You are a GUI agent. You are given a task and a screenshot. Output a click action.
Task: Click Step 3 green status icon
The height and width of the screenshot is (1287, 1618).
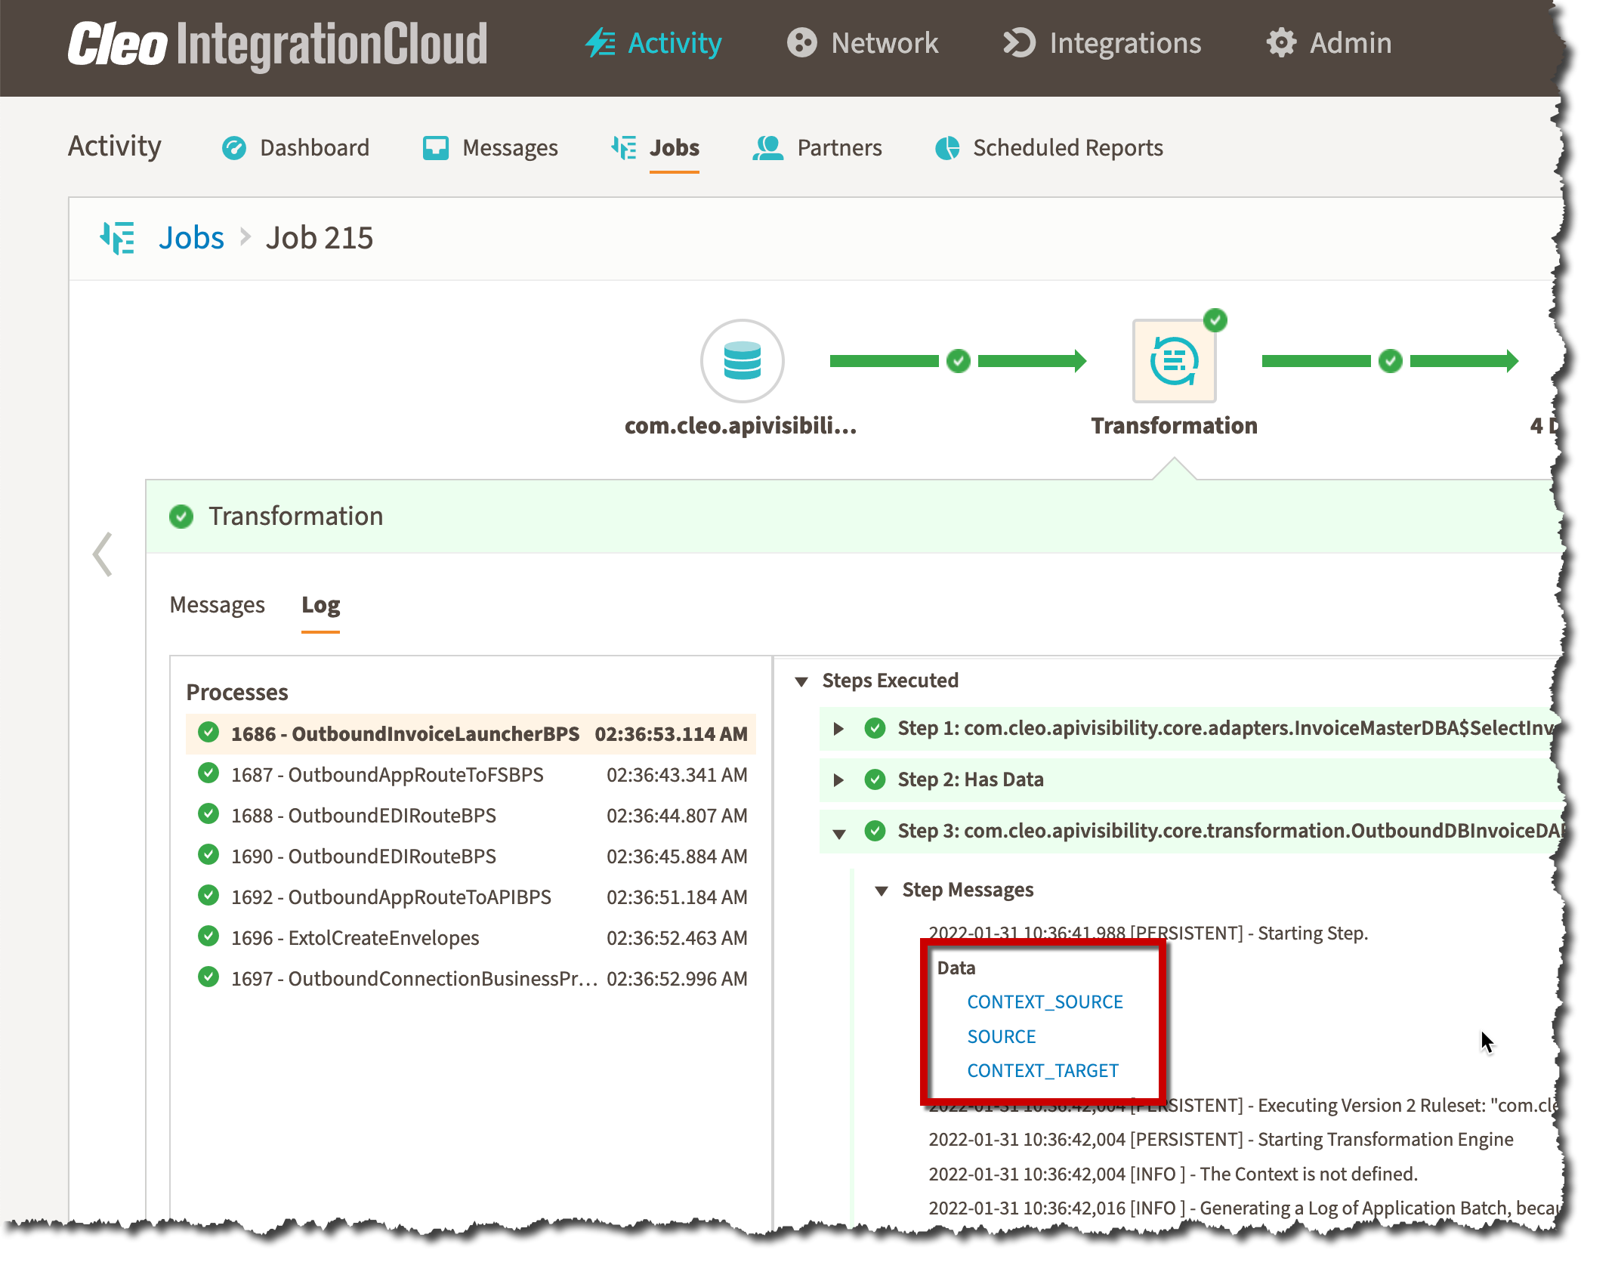tap(875, 832)
